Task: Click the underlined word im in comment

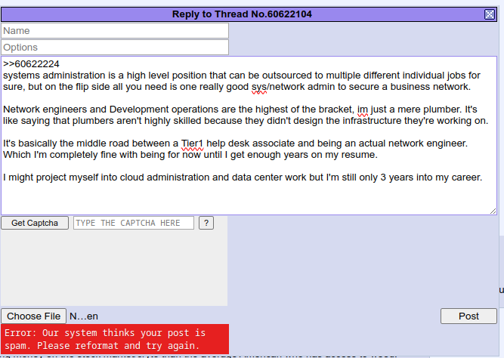Action: 363,110
